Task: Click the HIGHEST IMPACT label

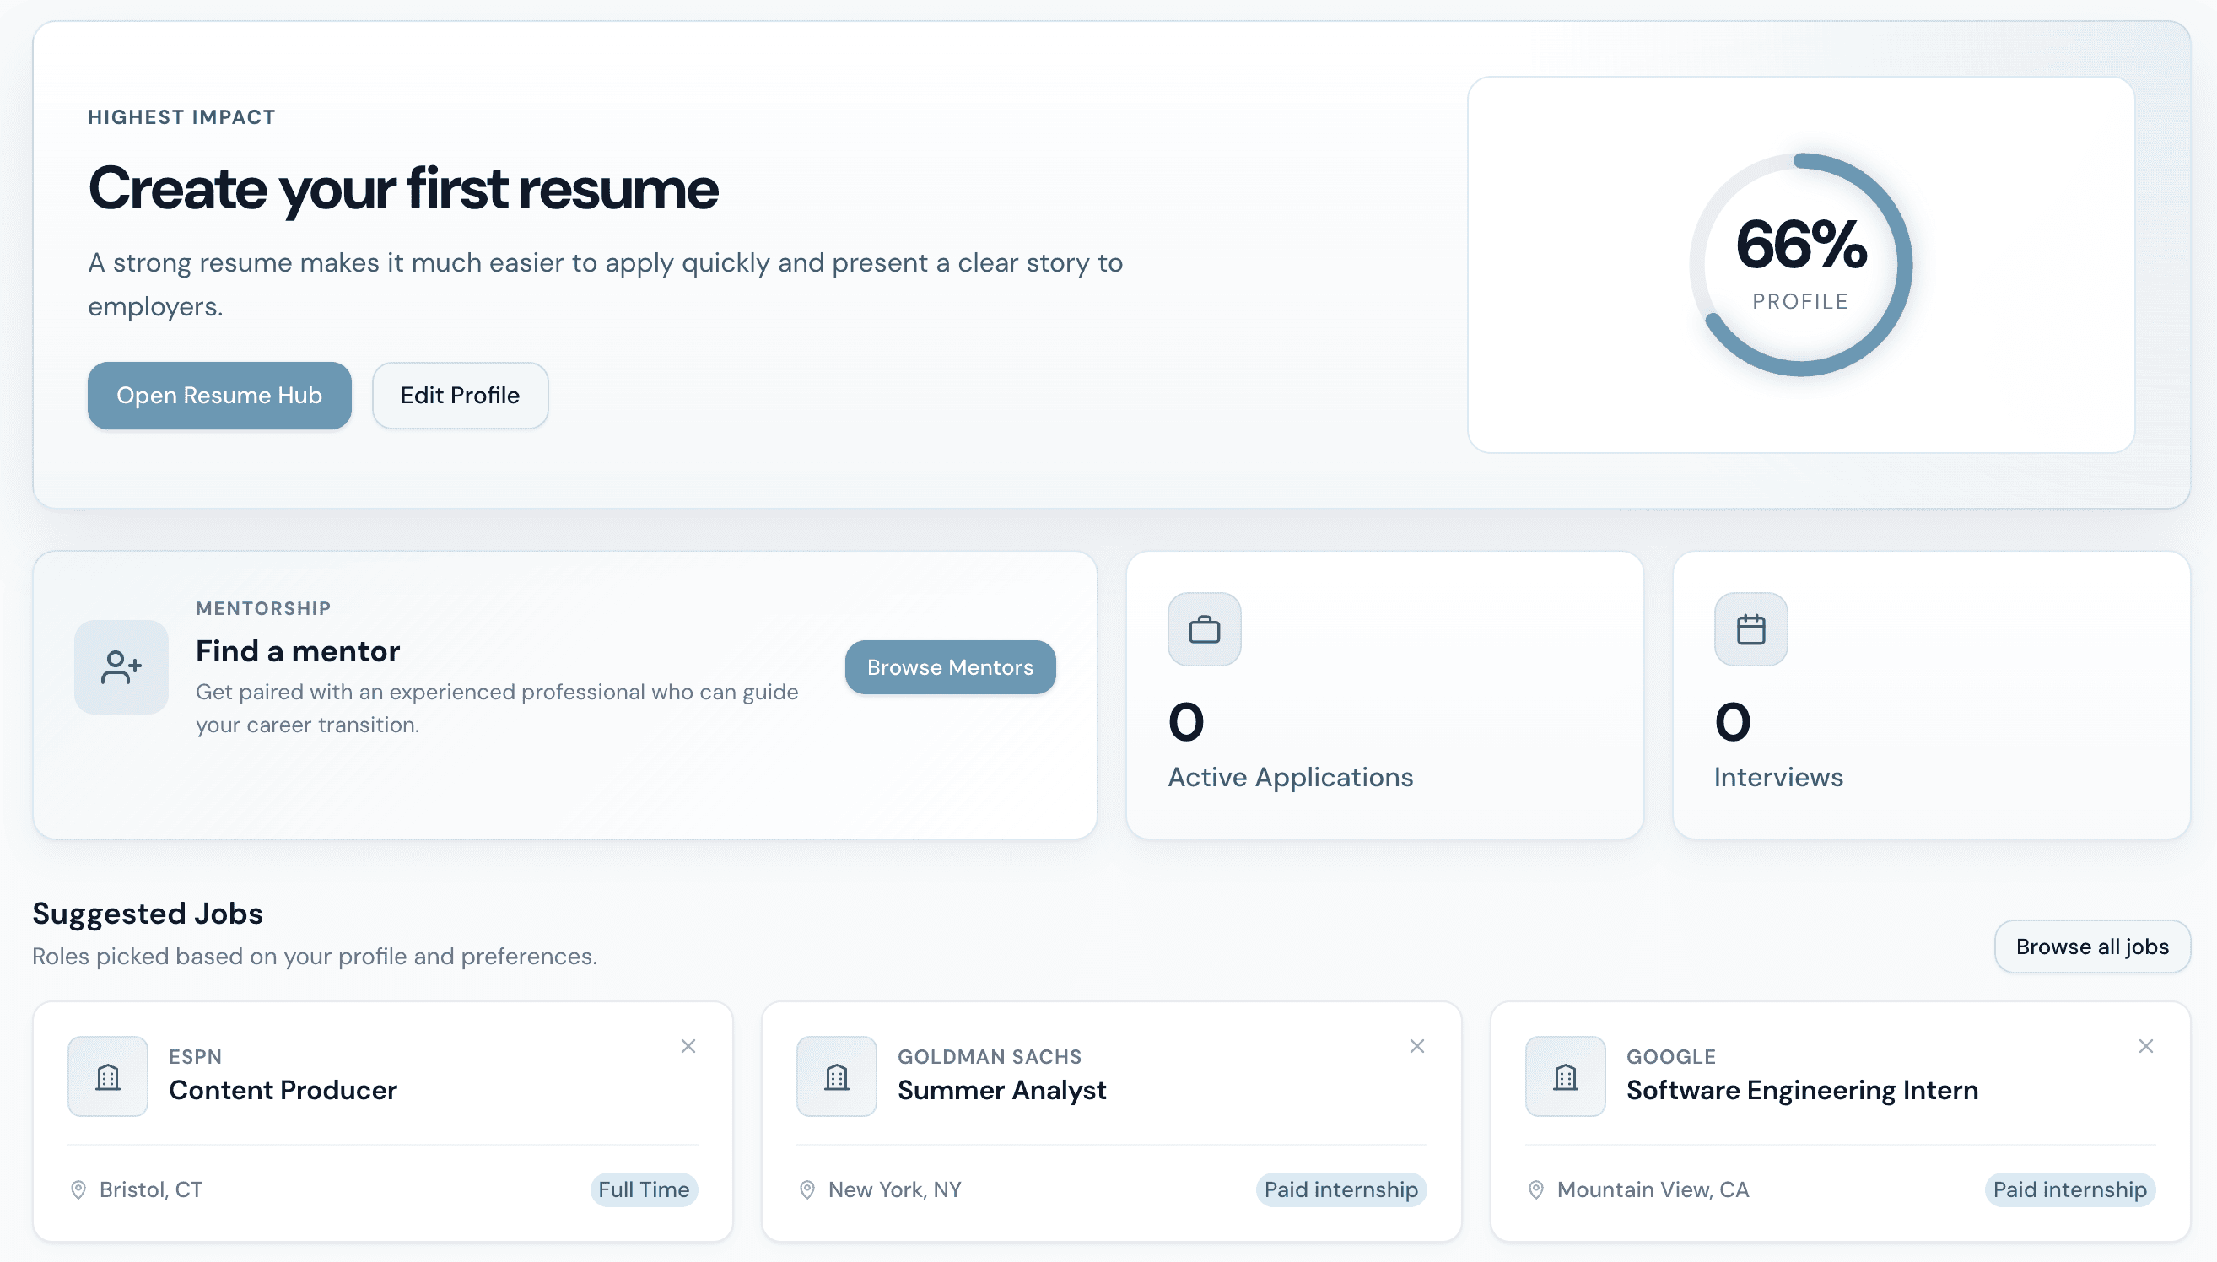Action: tap(181, 117)
